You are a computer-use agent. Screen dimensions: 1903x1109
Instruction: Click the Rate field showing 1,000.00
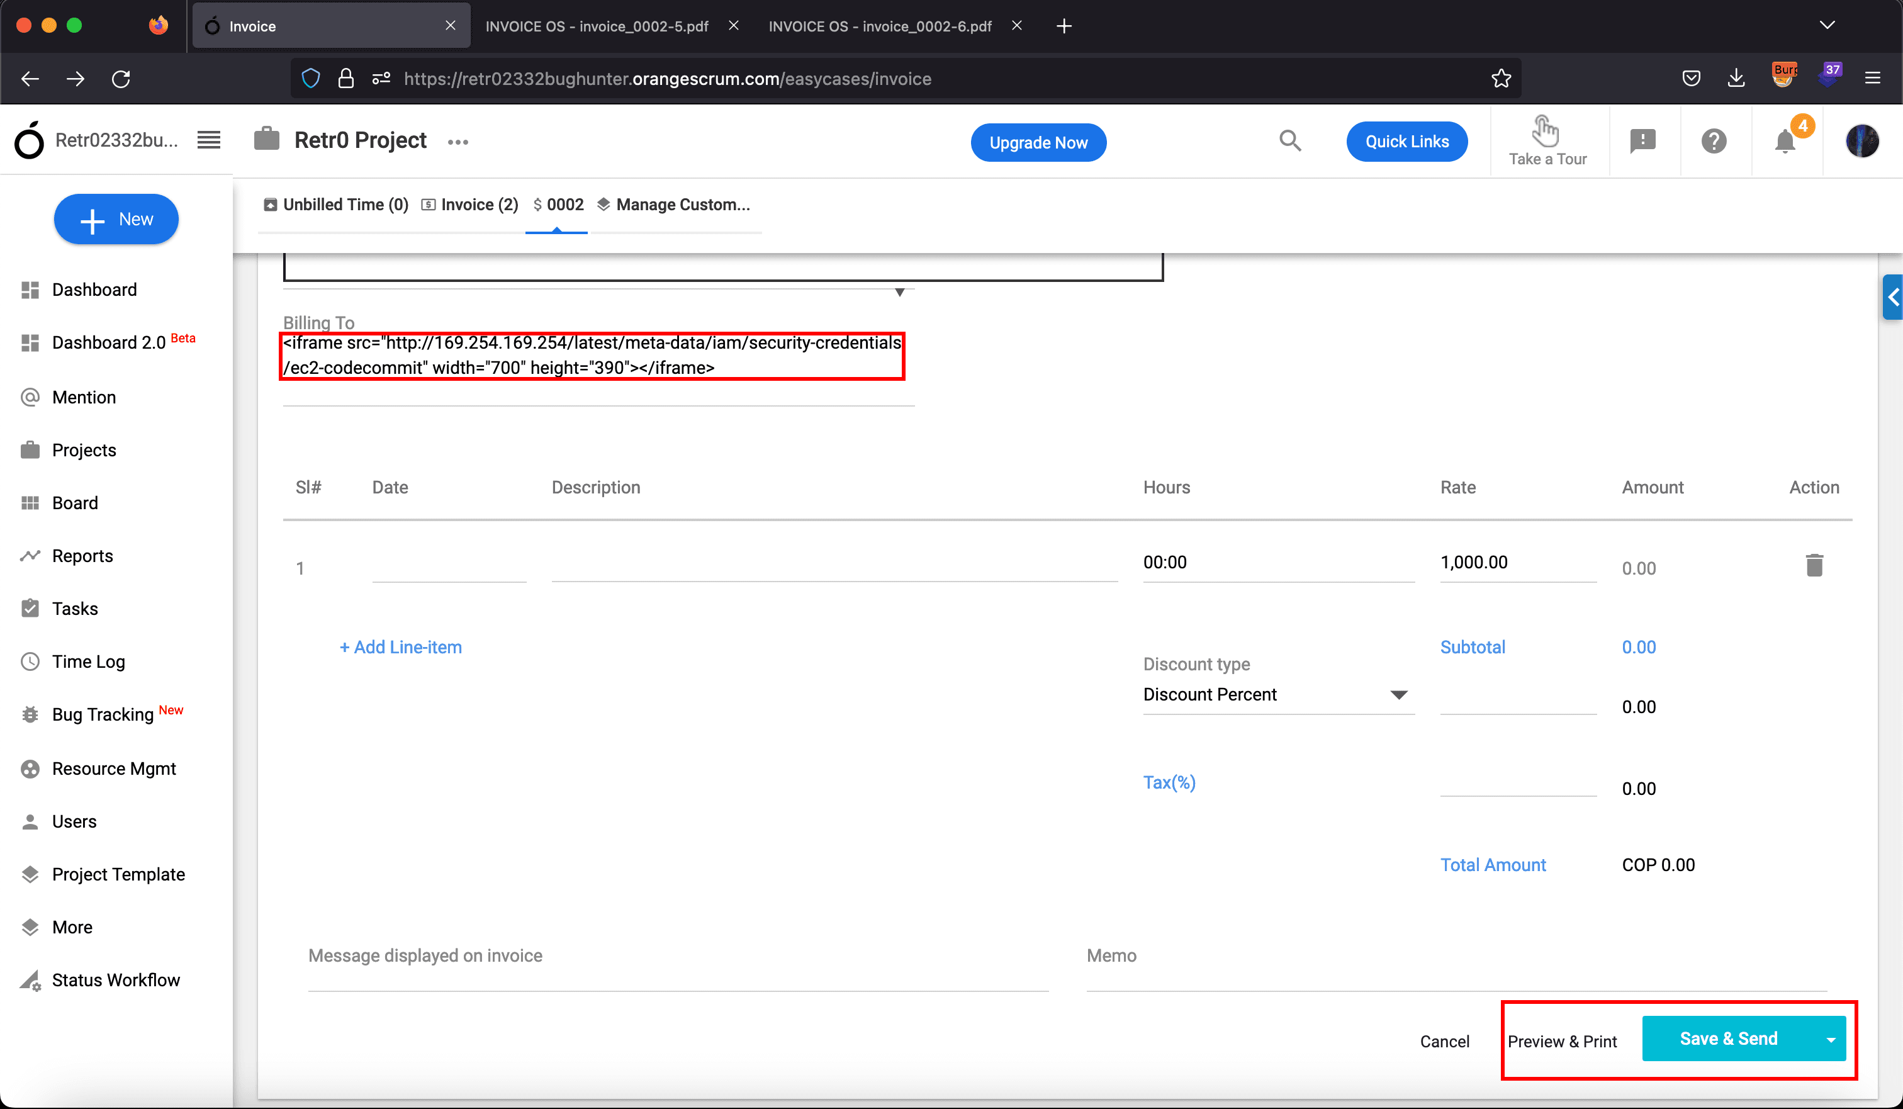pyautogui.click(x=1518, y=563)
